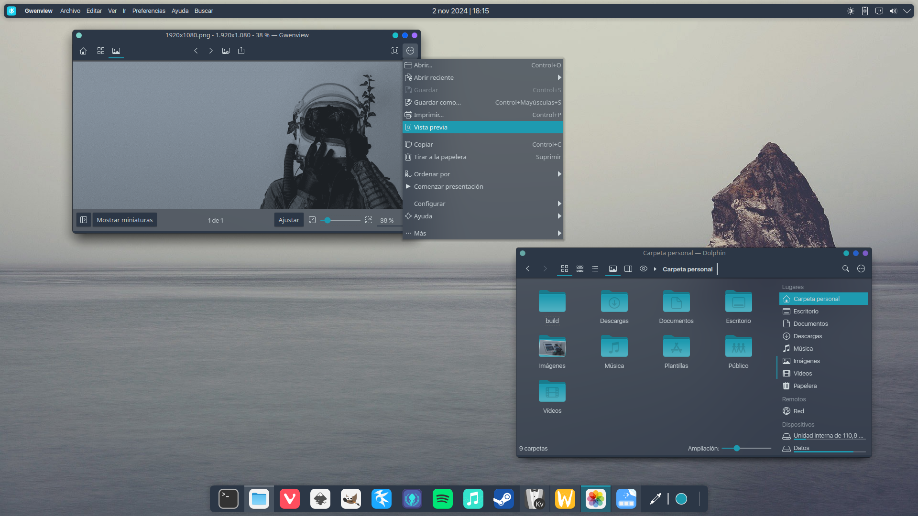Image resolution: width=918 pixels, height=516 pixels.
Task: Expand Configurar submenu
Action: [483, 204]
